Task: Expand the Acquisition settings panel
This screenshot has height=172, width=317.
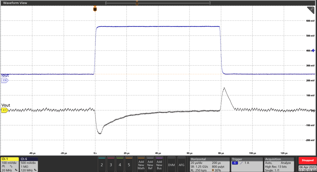Action: pos(279,164)
